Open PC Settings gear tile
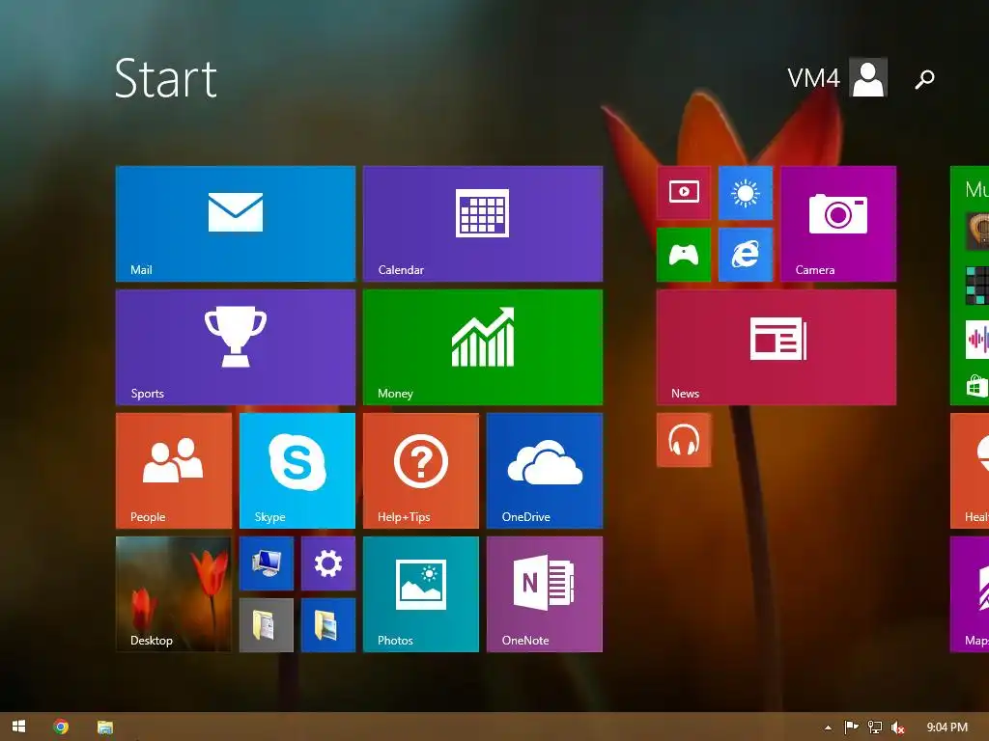This screenshot has width=989, height=741. (328, 563)
